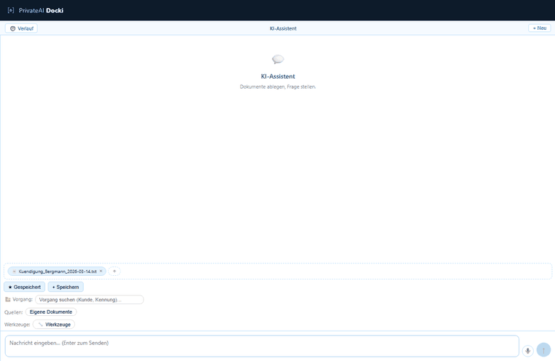Remove attached Kuendigung_Bergmann file chip
555x361 pixels.
point(101,271)
